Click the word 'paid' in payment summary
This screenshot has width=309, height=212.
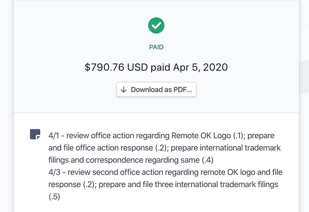click(159, 67)
